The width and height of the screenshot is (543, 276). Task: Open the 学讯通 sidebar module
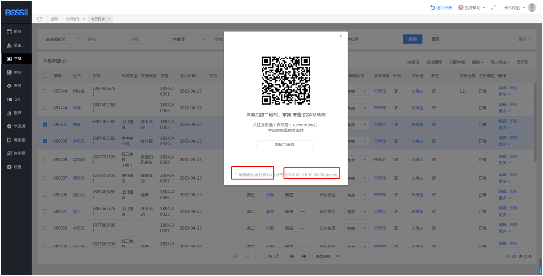[16, 126]
